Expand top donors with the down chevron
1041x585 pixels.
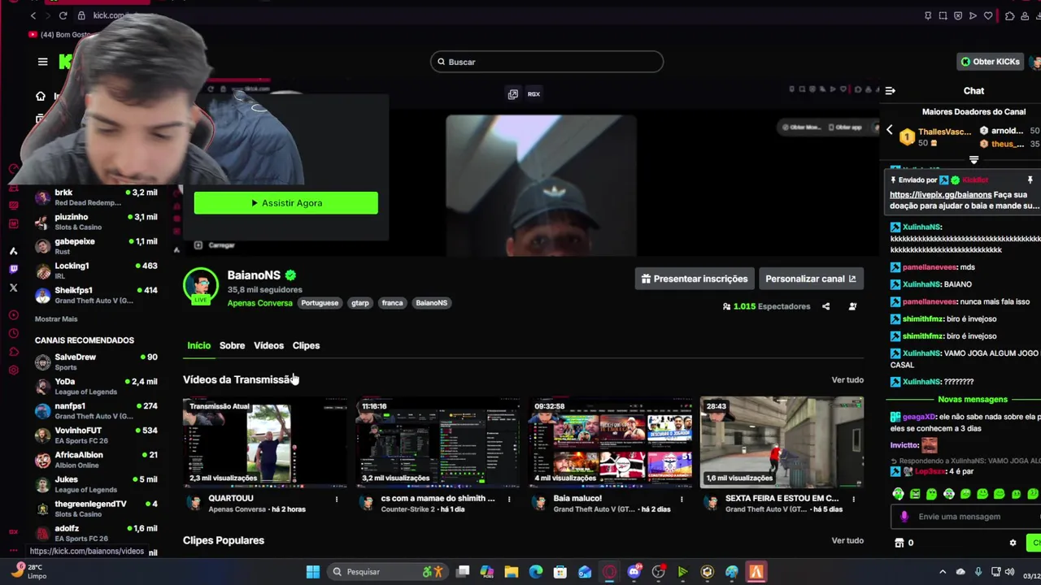(973, 160)
